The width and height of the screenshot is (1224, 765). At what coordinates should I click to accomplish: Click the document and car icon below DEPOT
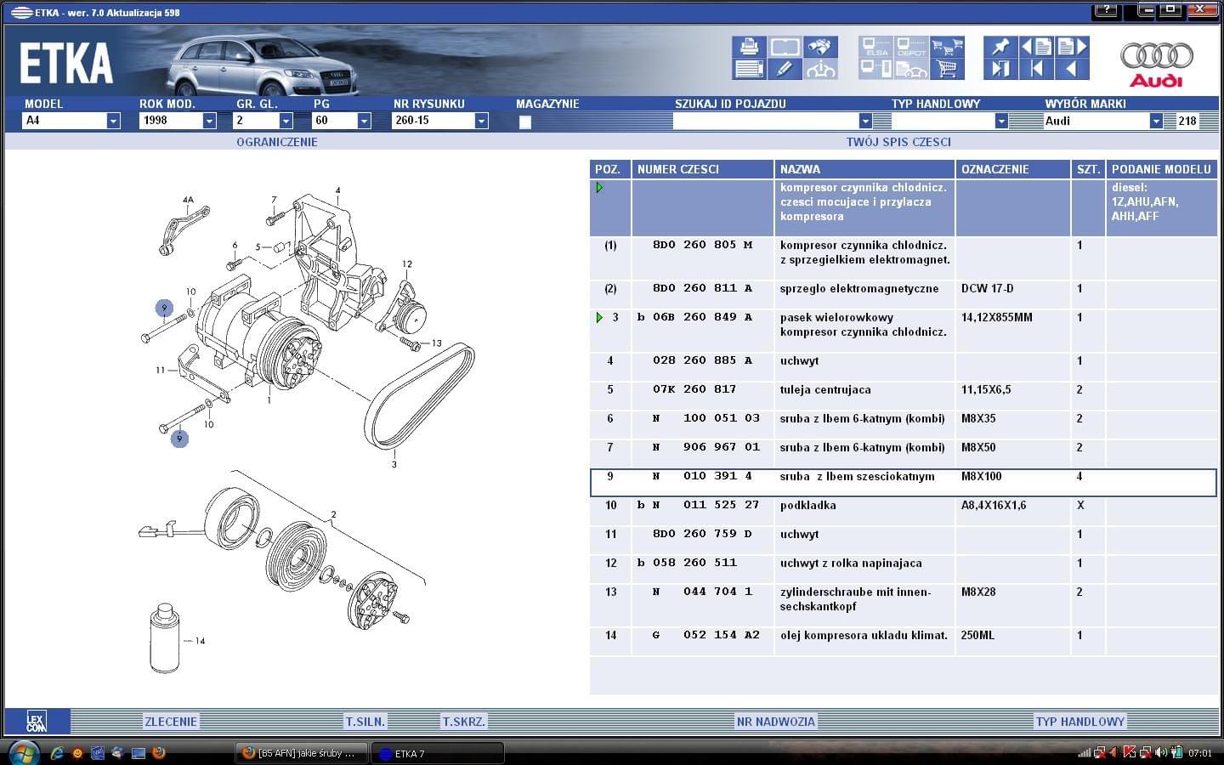911,69
